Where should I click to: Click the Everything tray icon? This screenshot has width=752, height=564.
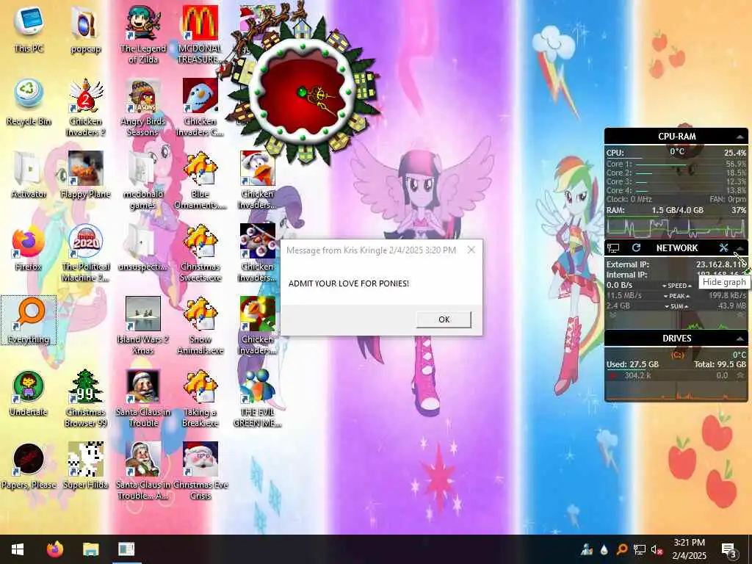point(621,549)
